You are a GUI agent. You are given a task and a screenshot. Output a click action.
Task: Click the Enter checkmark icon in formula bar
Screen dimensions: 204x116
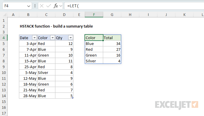[49, 6]
